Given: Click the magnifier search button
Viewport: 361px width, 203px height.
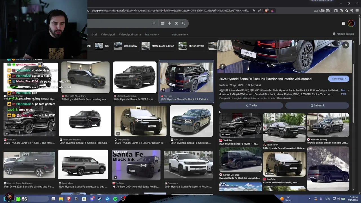Looking at the screenshot, I should (x=184, y=23).
